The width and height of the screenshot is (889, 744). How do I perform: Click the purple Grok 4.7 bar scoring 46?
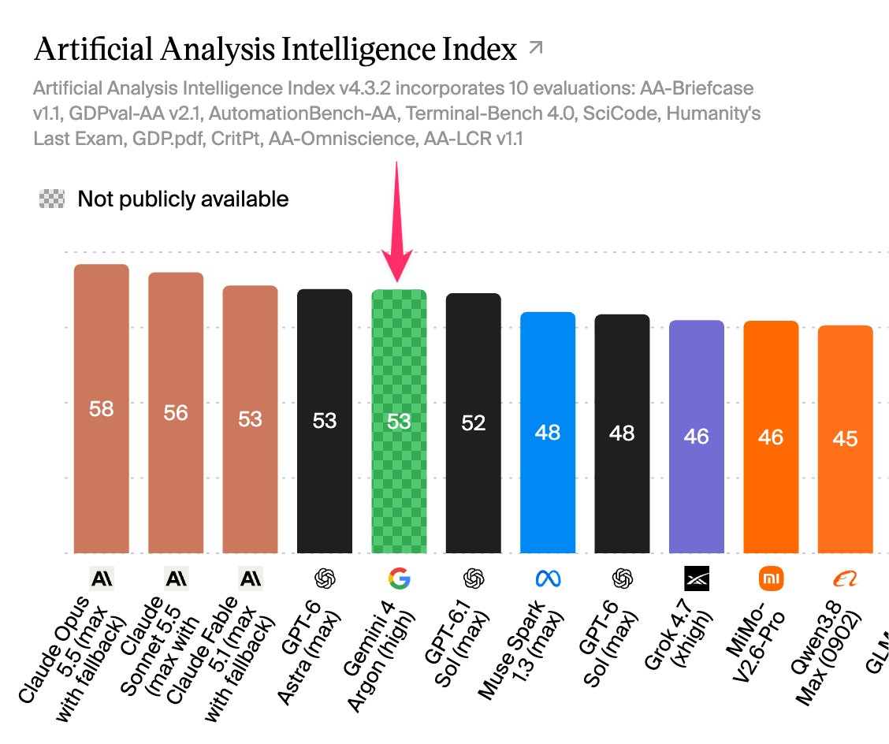pos(697,437)
